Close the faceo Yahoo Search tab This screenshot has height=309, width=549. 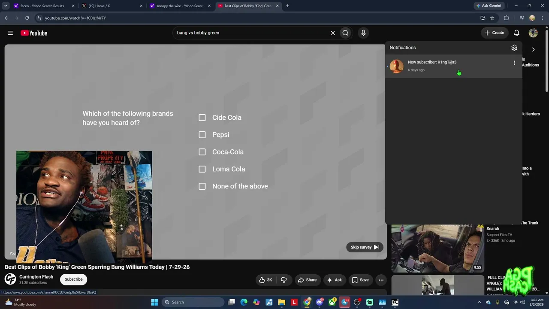click(x=73, y=6)
